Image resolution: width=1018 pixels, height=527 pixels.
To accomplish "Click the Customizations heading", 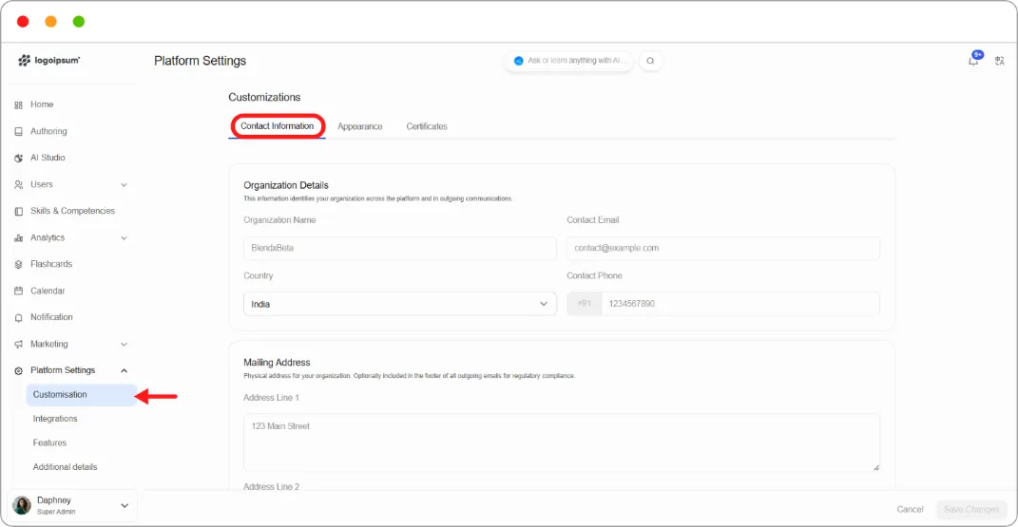I will [x=264, y=97].
